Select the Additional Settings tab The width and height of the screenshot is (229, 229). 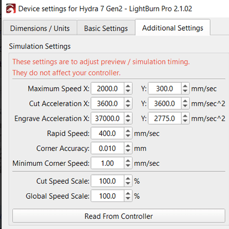173,27
